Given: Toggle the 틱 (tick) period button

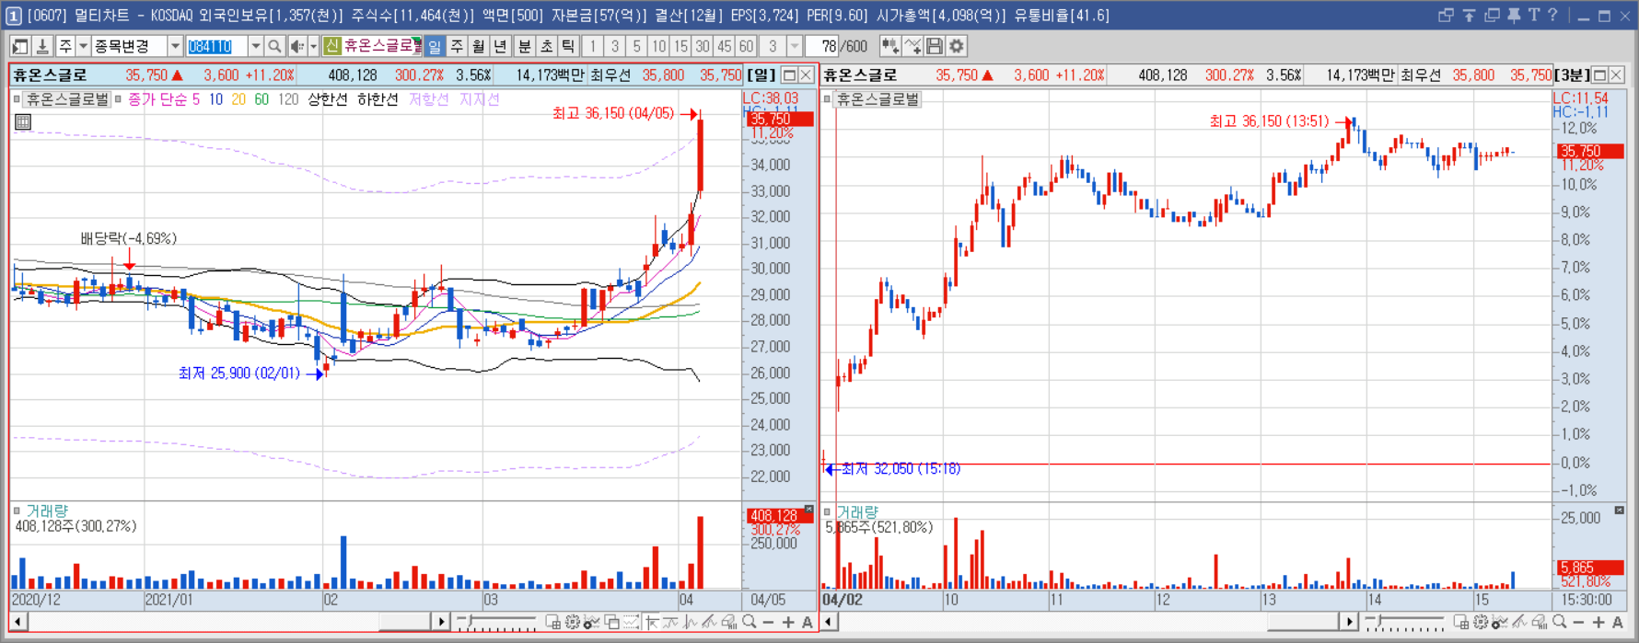Looking at the screenshot, I should coord(568,46).
